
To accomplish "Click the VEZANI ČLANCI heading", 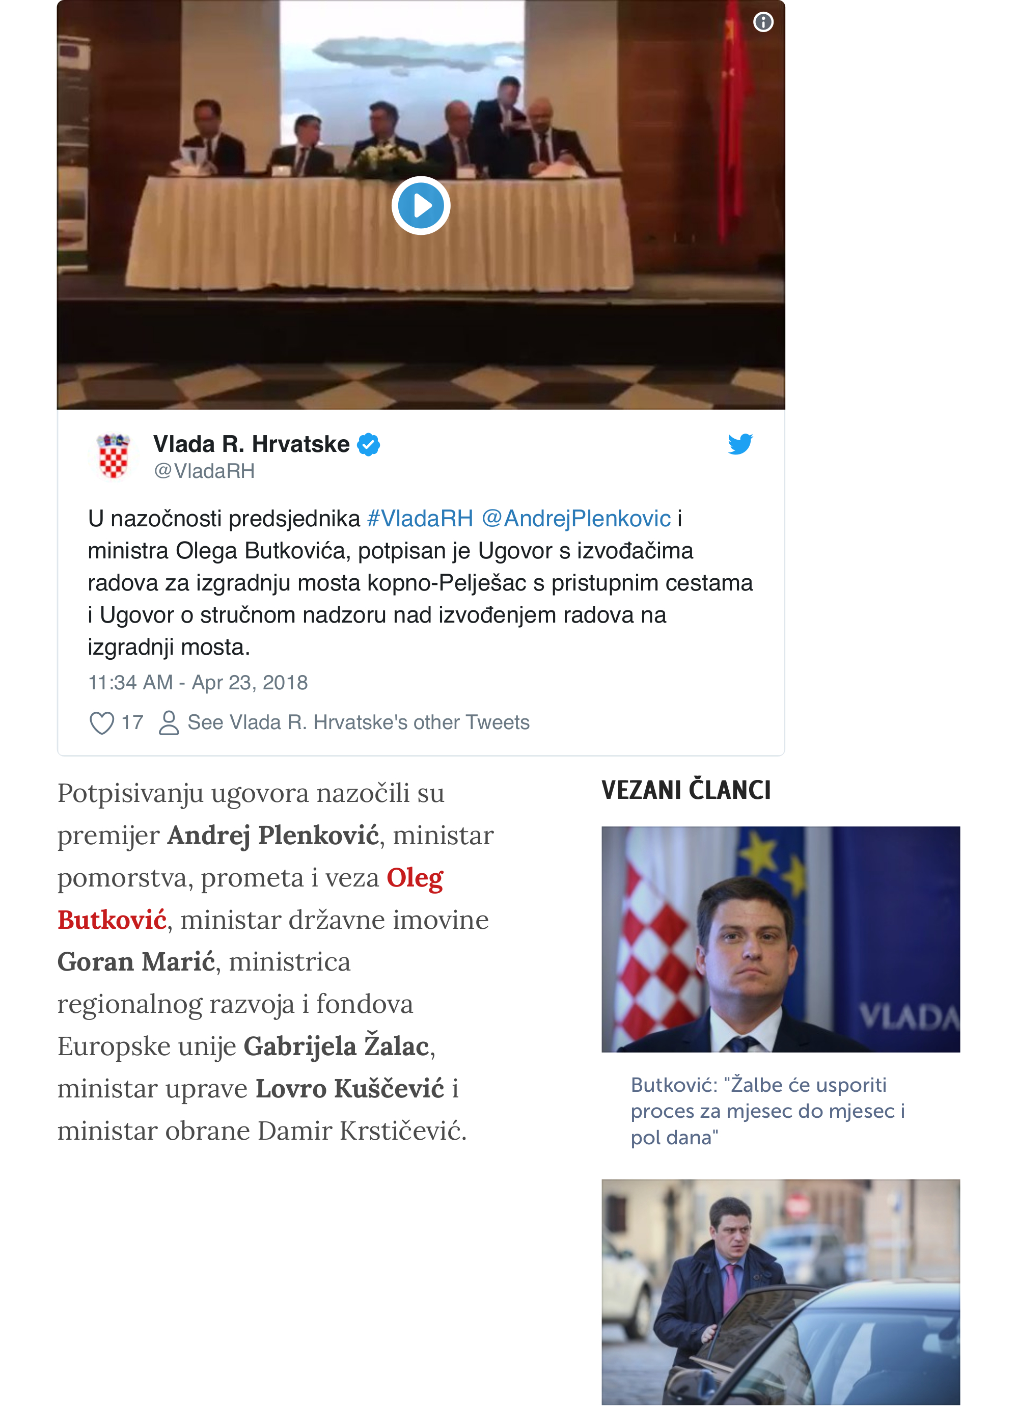I will [686, 790].
